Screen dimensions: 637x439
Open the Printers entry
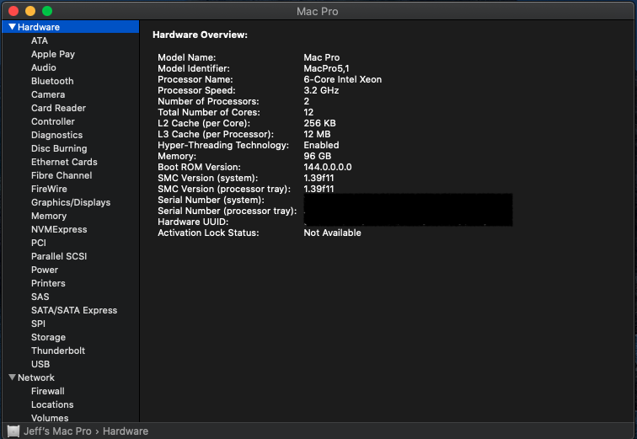coord(48,283)
